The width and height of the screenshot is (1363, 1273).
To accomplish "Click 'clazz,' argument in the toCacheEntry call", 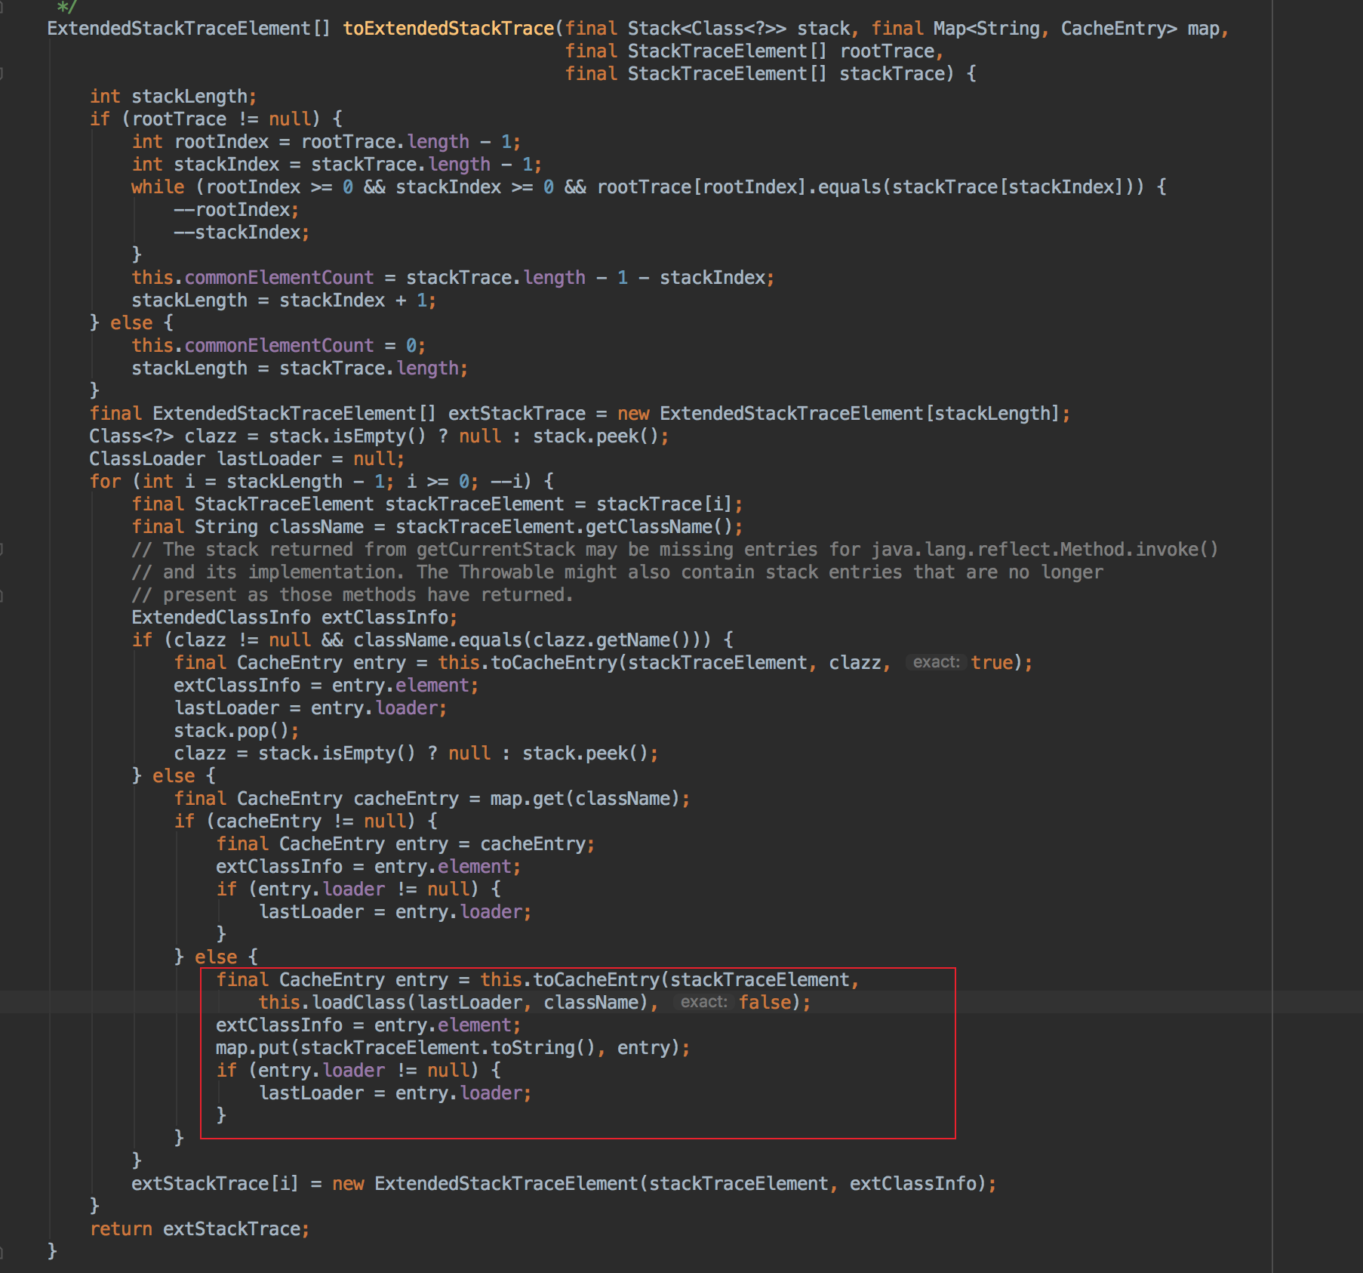I will (860, 663).
